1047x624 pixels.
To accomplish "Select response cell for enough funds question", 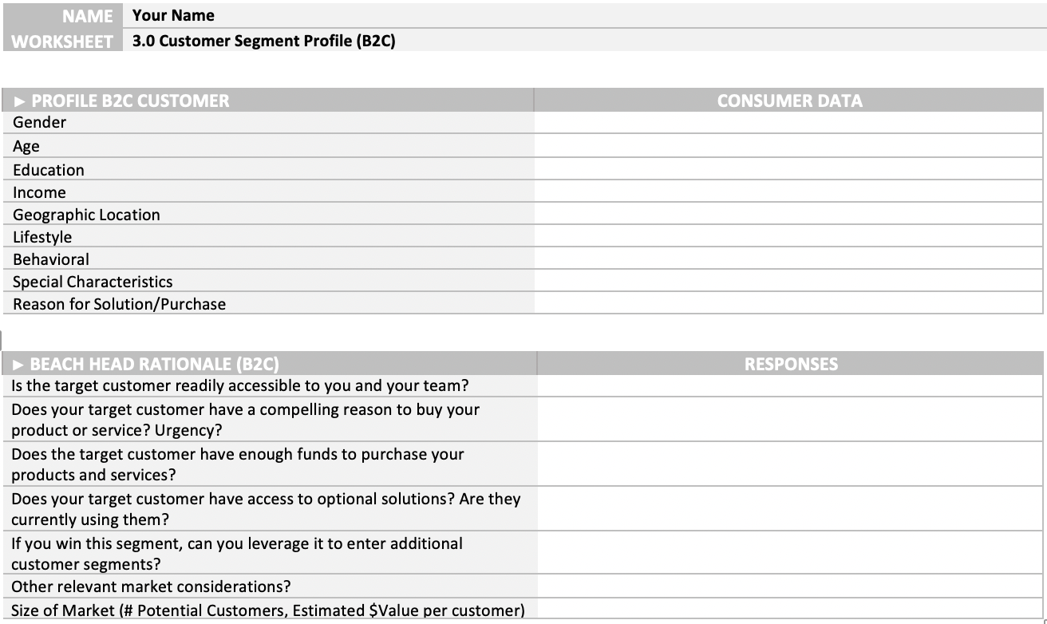I will tap(790, 464).
